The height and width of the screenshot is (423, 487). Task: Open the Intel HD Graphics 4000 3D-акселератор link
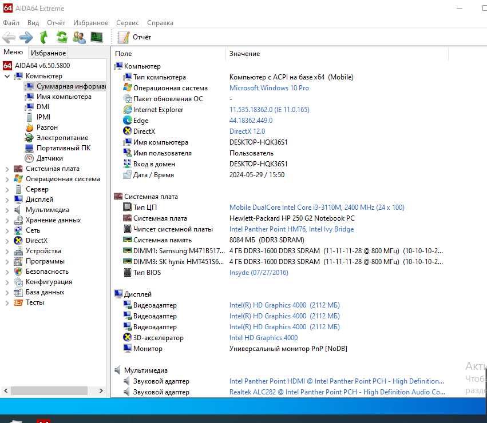[x=263, y=338]
